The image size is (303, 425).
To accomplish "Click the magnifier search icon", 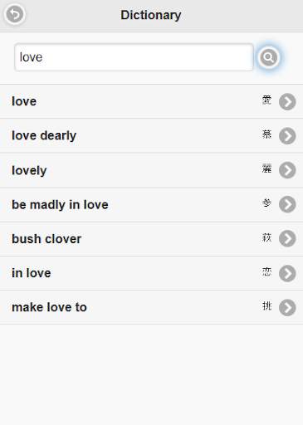I will click(x=268, y=57).
